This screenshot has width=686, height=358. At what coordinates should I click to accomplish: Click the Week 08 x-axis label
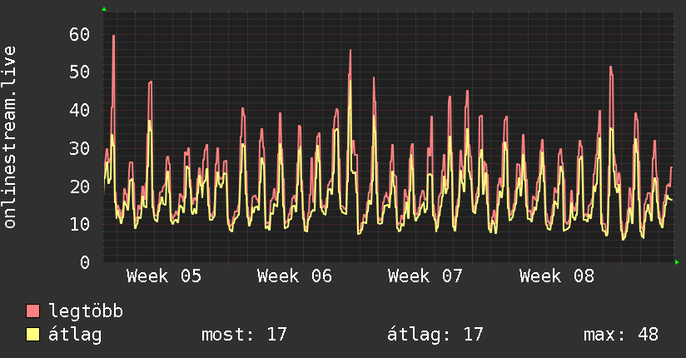tap(556, 276)
